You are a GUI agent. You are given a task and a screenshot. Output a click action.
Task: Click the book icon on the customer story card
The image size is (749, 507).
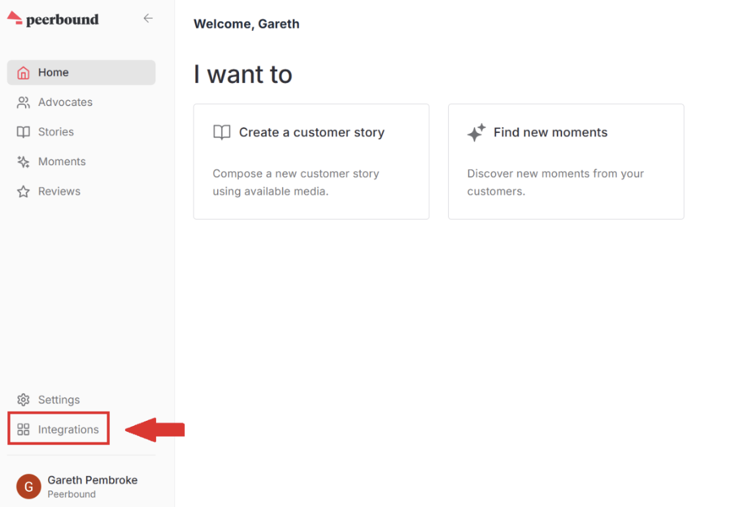coord(222,132)
